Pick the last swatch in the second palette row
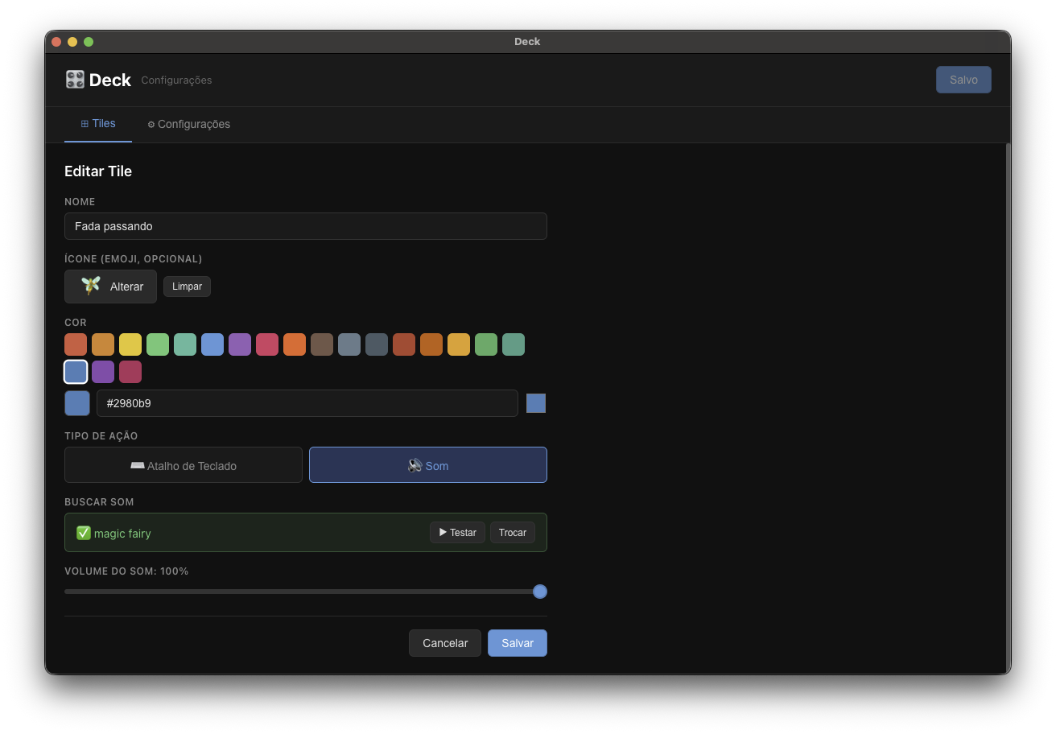The height and width of the screenshot is (734, 1056). click(x=130, y=372)
